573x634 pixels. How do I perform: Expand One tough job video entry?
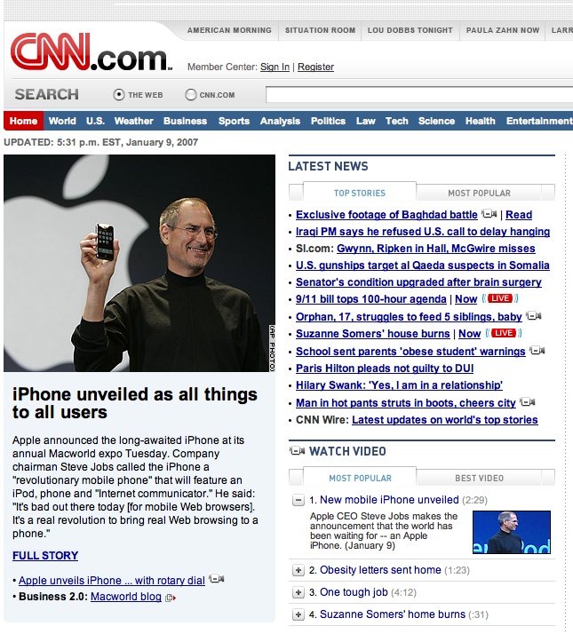(298, 593)
